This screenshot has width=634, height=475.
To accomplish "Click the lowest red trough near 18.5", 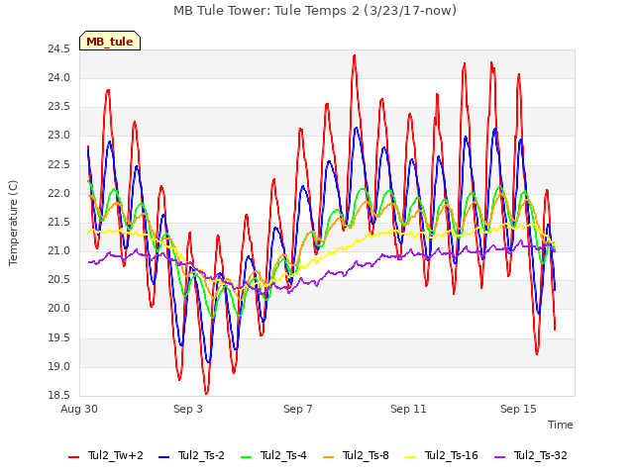I will pyautogui.click(x=206, y=392).
